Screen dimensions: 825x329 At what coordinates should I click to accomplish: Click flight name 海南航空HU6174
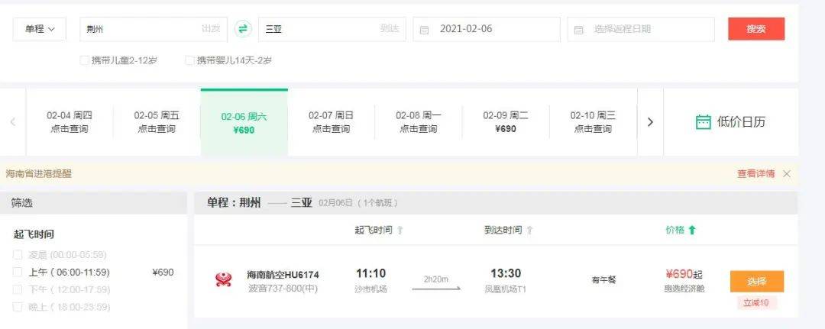point(283,275)
